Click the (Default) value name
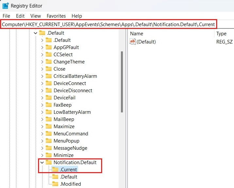Image resolution: width=234 pixels, height=188 pixels. pyautogui.click(x=146, y=42)
